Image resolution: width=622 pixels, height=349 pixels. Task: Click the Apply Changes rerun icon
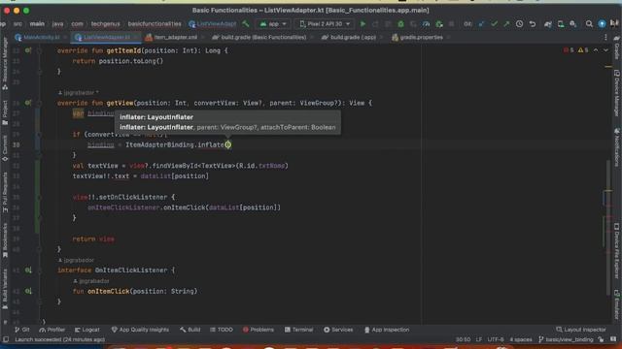click(x=375, y=24)
